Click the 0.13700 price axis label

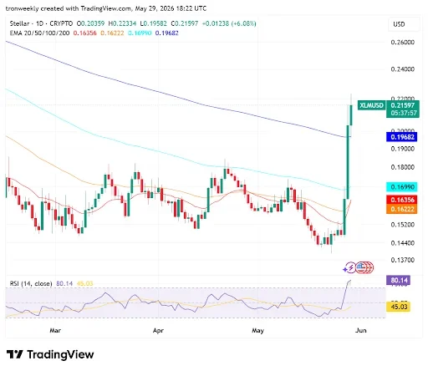(x=403, y=260)
